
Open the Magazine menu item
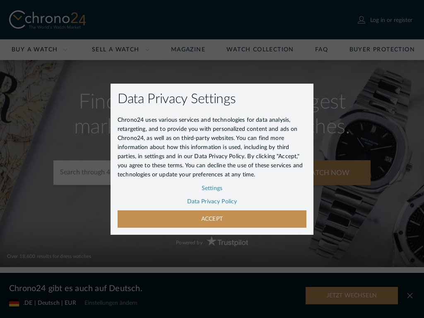click(x=188, y=50)
